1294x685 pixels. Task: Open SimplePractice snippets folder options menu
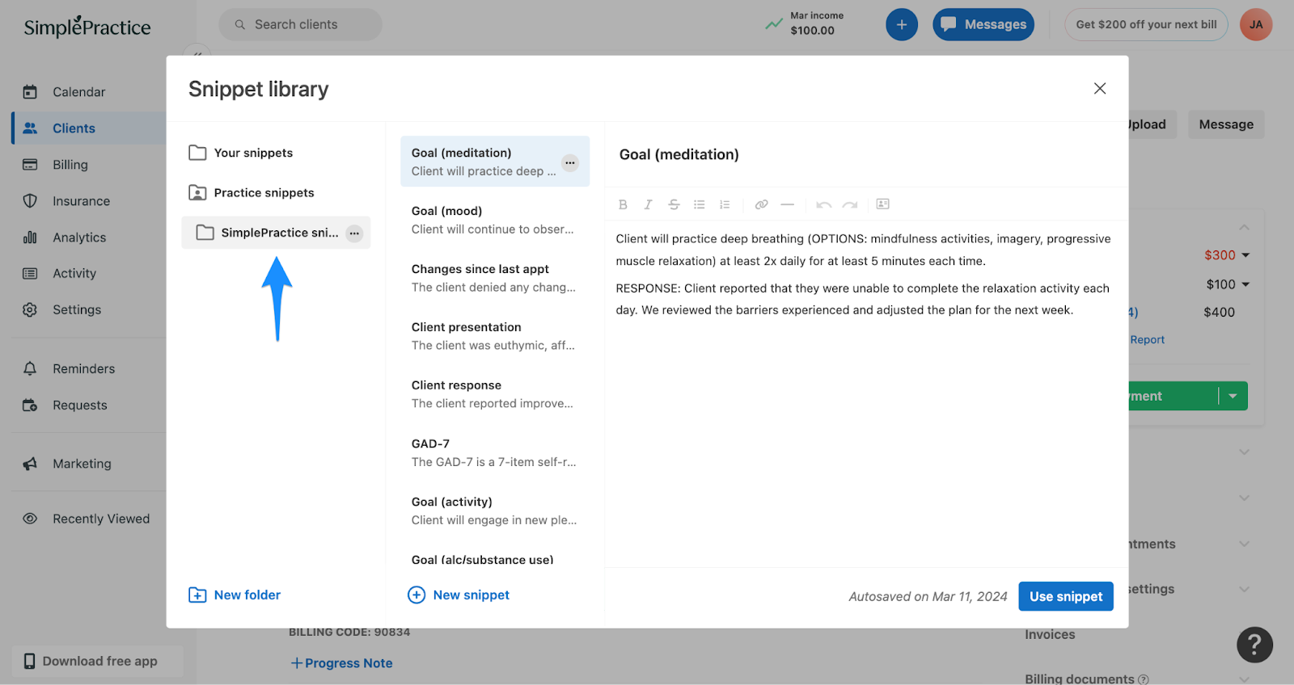coord(354,233)
